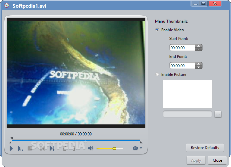Minimize the Softpedia1.avi window
Image resolution: width=231 pixels, height=167 pixels.
coord(195,4)
